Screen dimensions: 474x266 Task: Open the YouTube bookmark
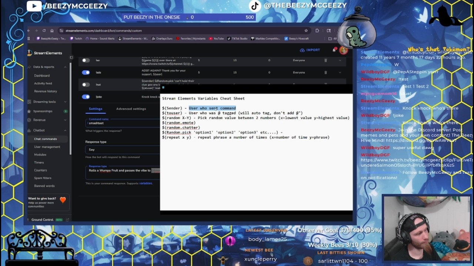click(x=216, y=38)
